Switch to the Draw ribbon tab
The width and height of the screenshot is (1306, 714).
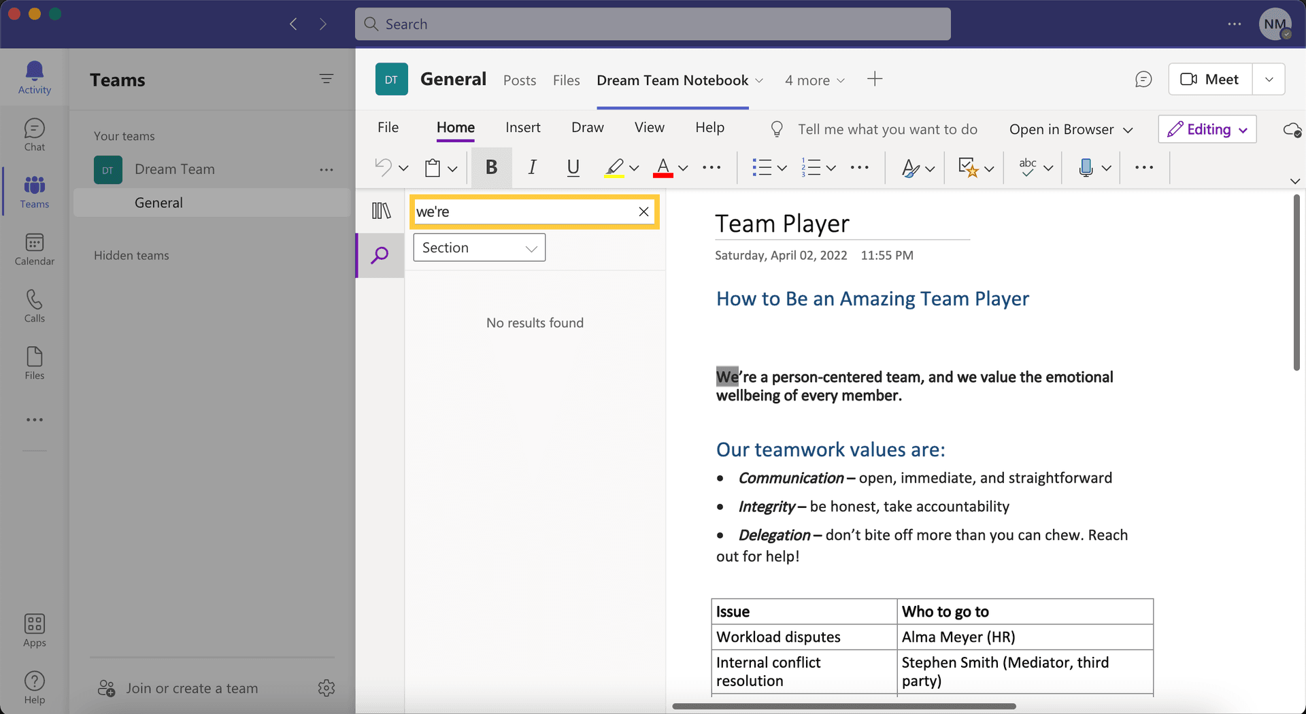[587, 127]
